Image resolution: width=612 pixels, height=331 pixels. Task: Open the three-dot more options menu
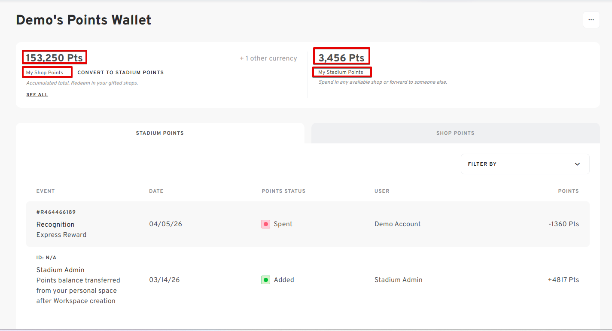591,20
